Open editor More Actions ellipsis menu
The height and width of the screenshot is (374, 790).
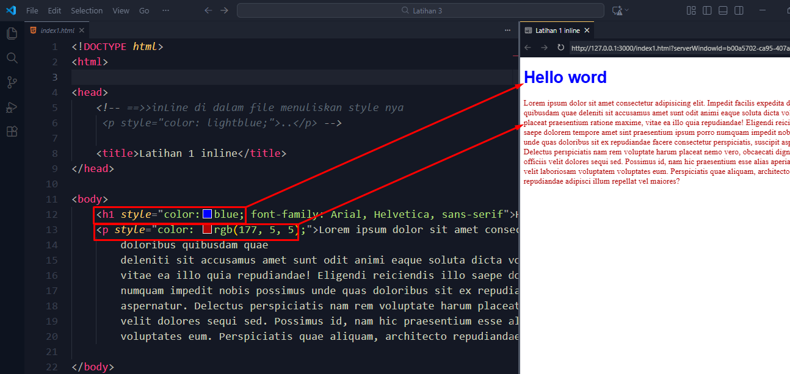pyautogui.click(x=507, y=30)
